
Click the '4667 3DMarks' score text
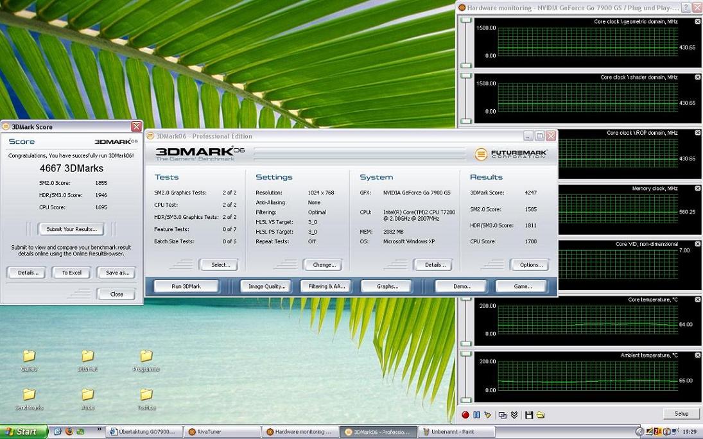pyautogui.click(x=71, y=169)
